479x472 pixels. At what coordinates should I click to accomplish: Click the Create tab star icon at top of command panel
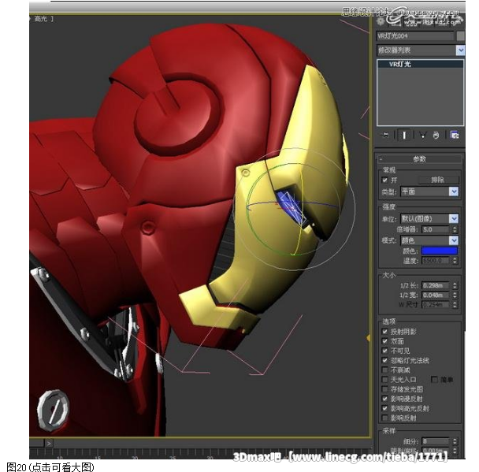pyautogui.click(x=381, y=21)
